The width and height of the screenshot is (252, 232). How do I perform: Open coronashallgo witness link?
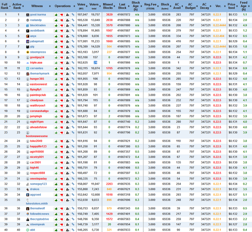coord(39,111)
